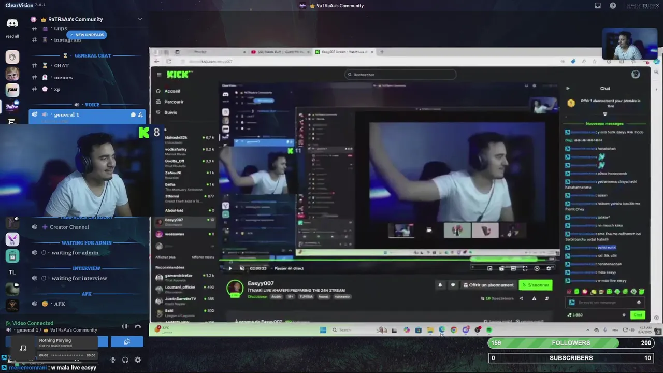Open Discord help icon in title bar
The height and width of the screenshot is (373, 663).
coord(613,6)
